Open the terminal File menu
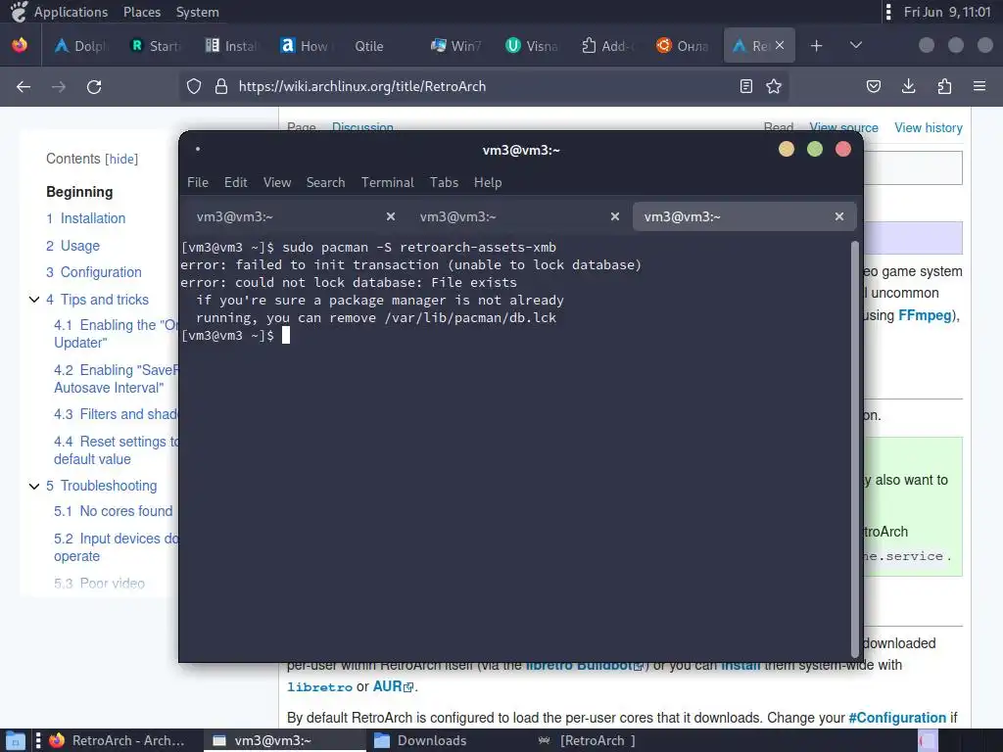The image size is (1003, 752). click(198, 183)
